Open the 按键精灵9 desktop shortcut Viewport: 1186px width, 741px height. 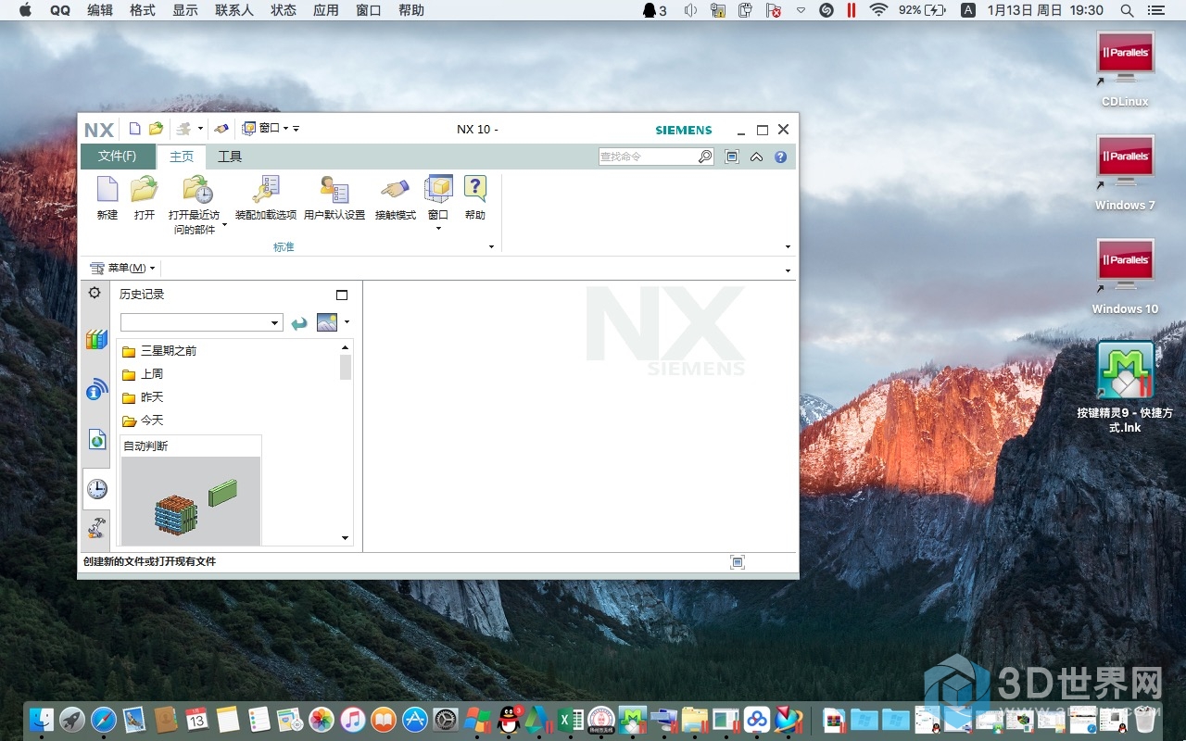[x=1125, y=387]
